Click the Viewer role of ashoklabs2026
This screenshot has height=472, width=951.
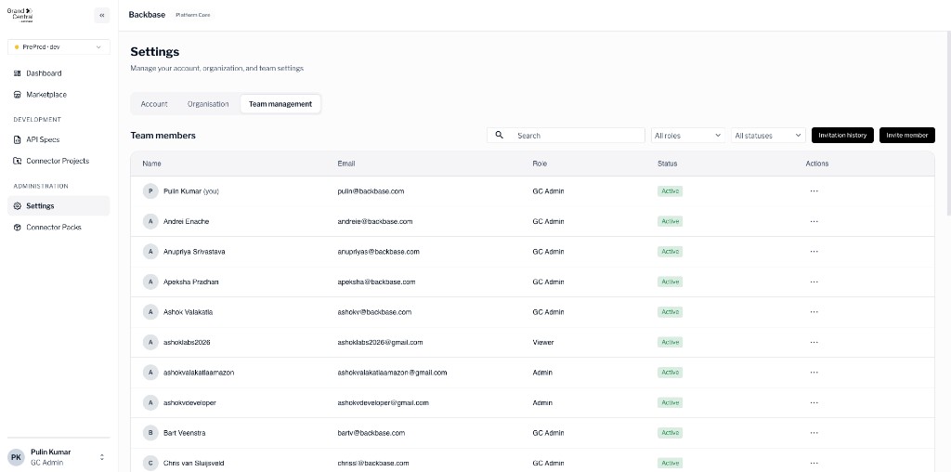(542, 342)
